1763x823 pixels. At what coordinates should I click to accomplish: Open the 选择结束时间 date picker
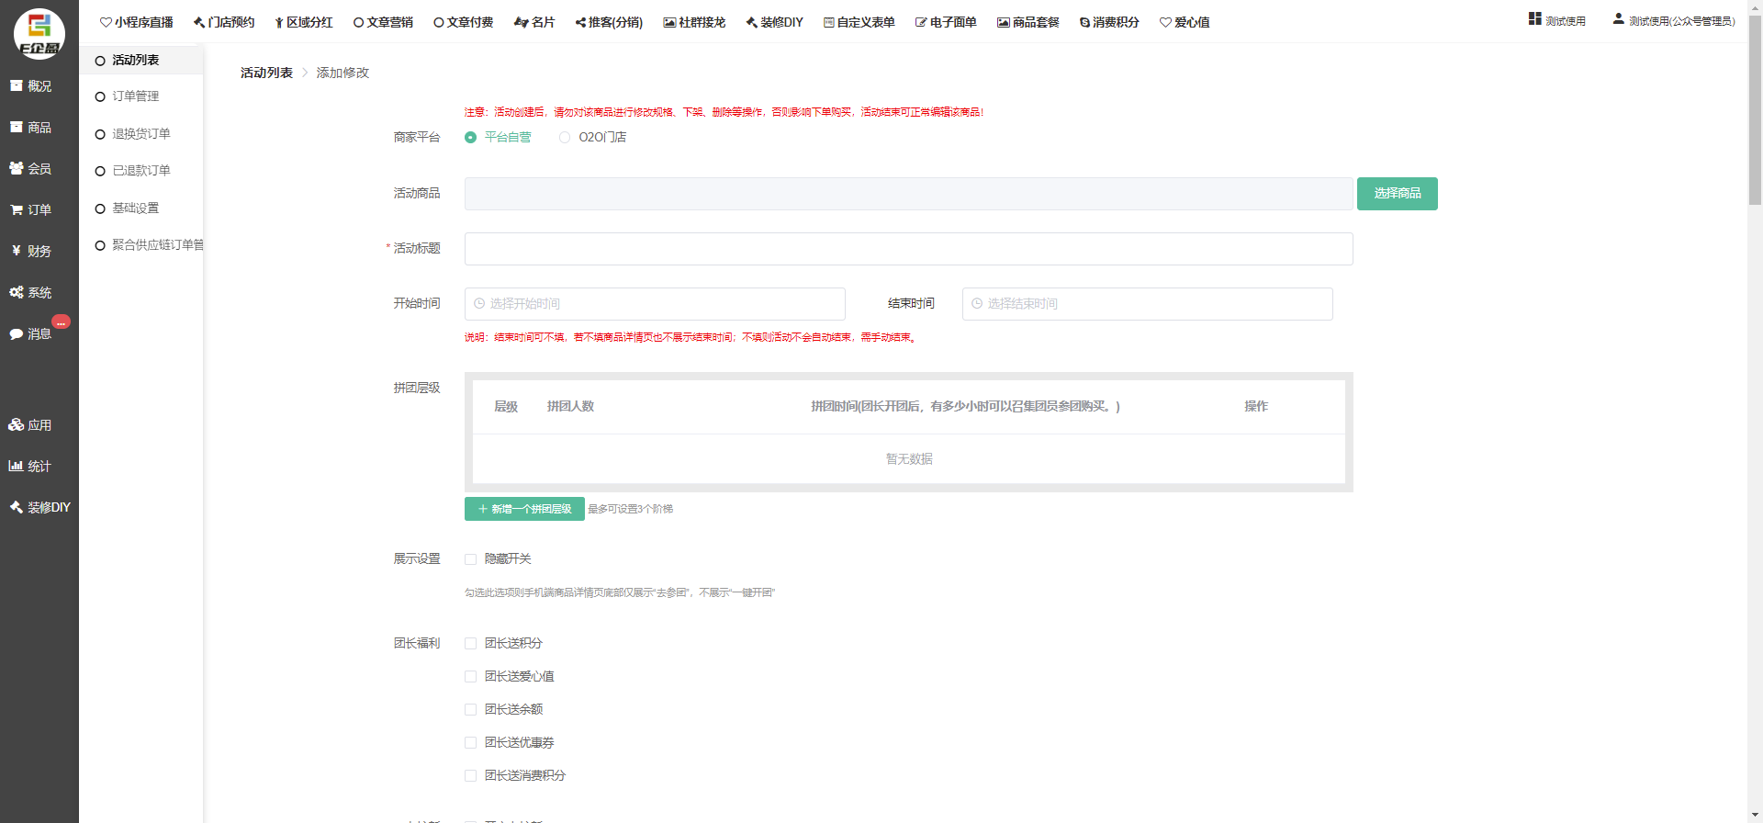pos(1146,304)
